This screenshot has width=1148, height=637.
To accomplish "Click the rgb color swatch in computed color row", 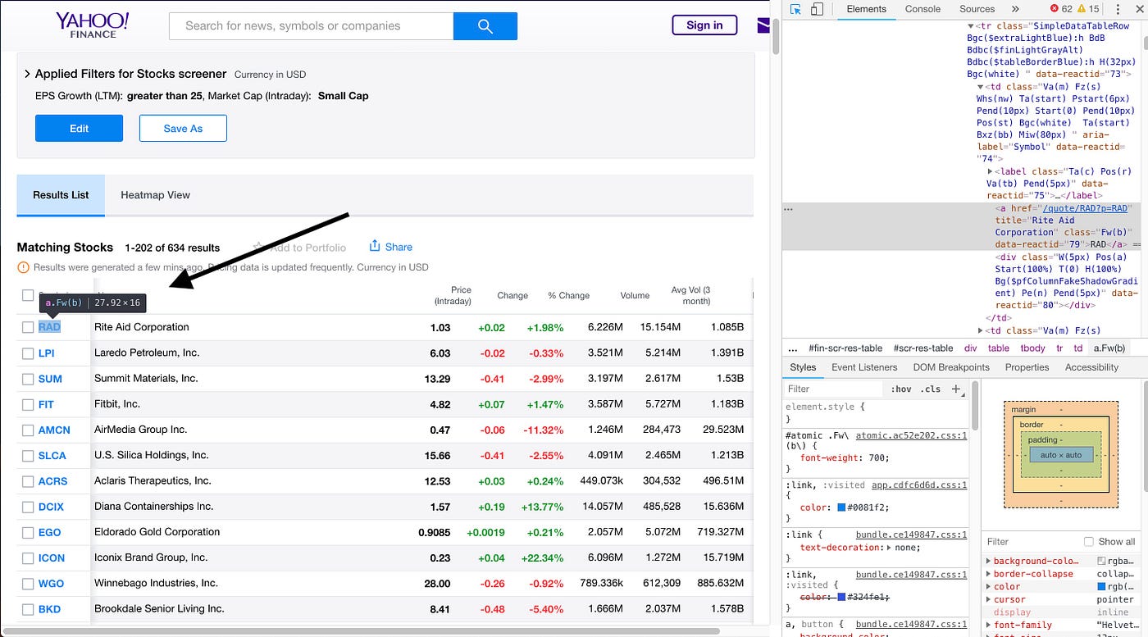I will coord(1101,586).
